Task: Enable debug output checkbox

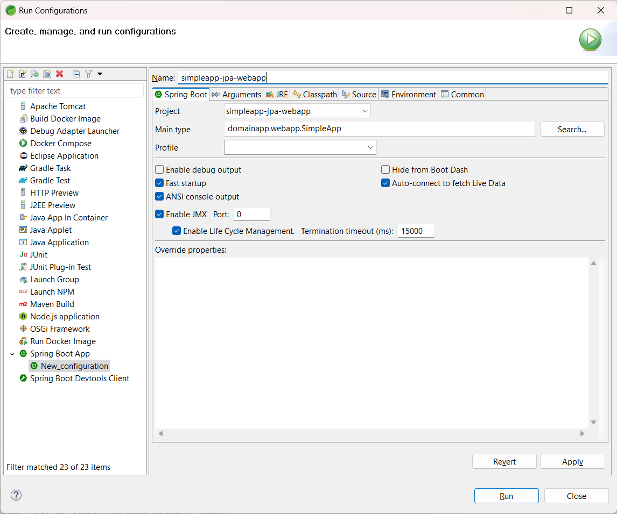Action: coord(159,170)
